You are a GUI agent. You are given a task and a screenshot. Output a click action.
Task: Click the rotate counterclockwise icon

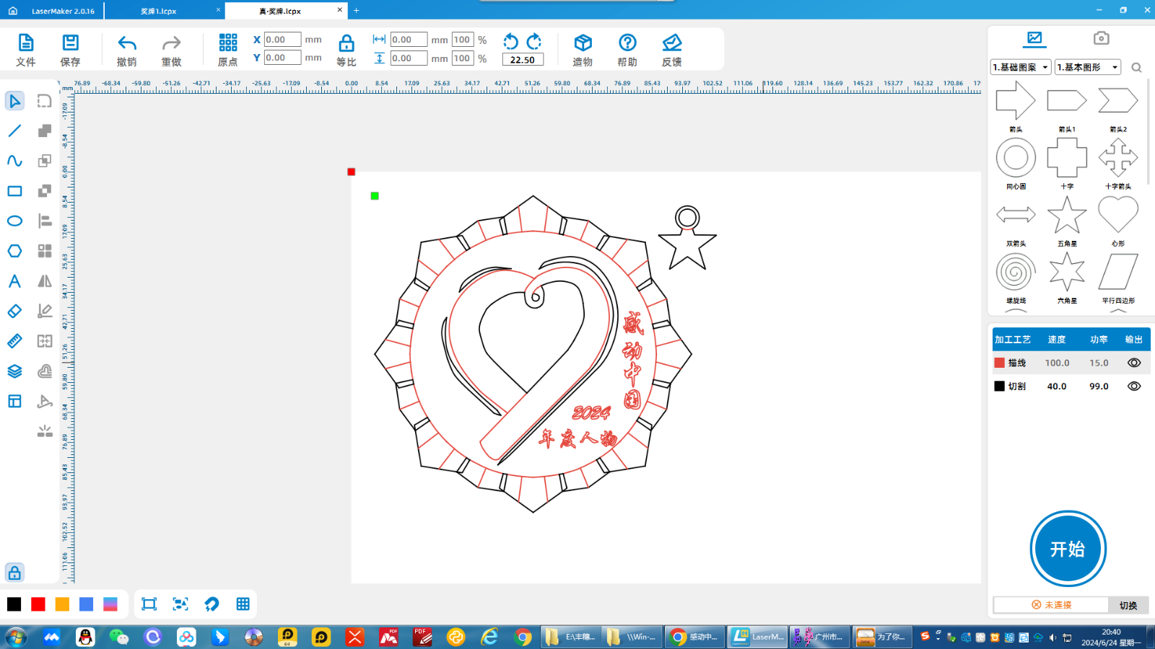tap(510, 41)
